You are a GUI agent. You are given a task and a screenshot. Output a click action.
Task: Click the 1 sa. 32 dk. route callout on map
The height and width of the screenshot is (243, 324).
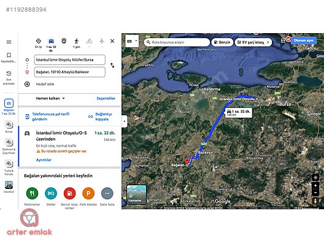click(x=239, y=113)
